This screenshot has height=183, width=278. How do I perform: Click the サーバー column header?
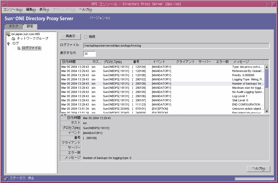tap(206, 62)
